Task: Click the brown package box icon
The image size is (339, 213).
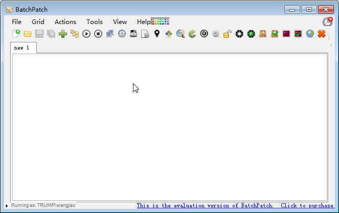Action: pos(263,34)
